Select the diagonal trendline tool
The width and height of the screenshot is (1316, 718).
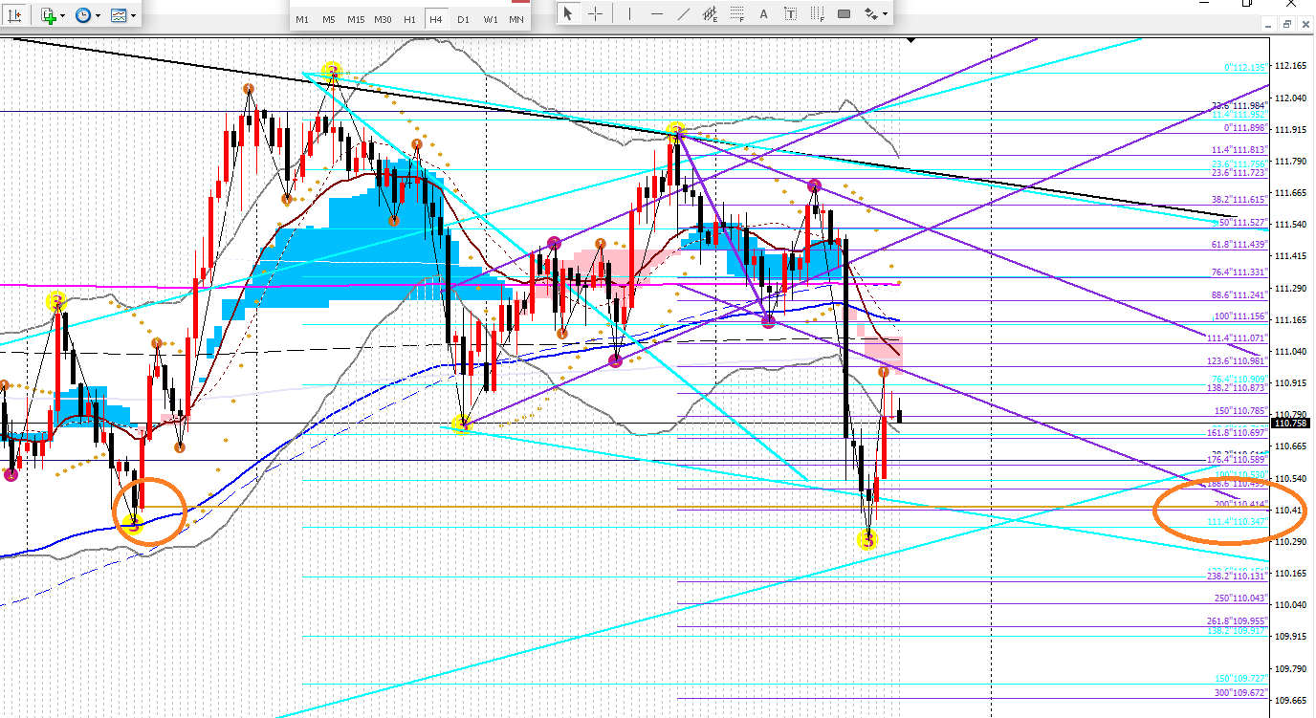click(x=684, y=14)
